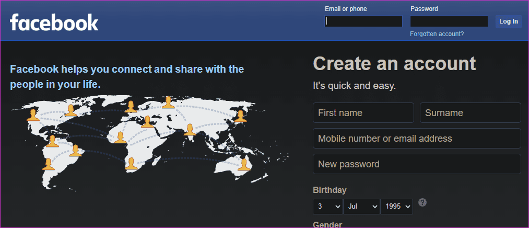The image size is (529, 228).
Task: Open the birthday day dropdown showing 3
Action: pyautogui.click(x=327, y=207)
